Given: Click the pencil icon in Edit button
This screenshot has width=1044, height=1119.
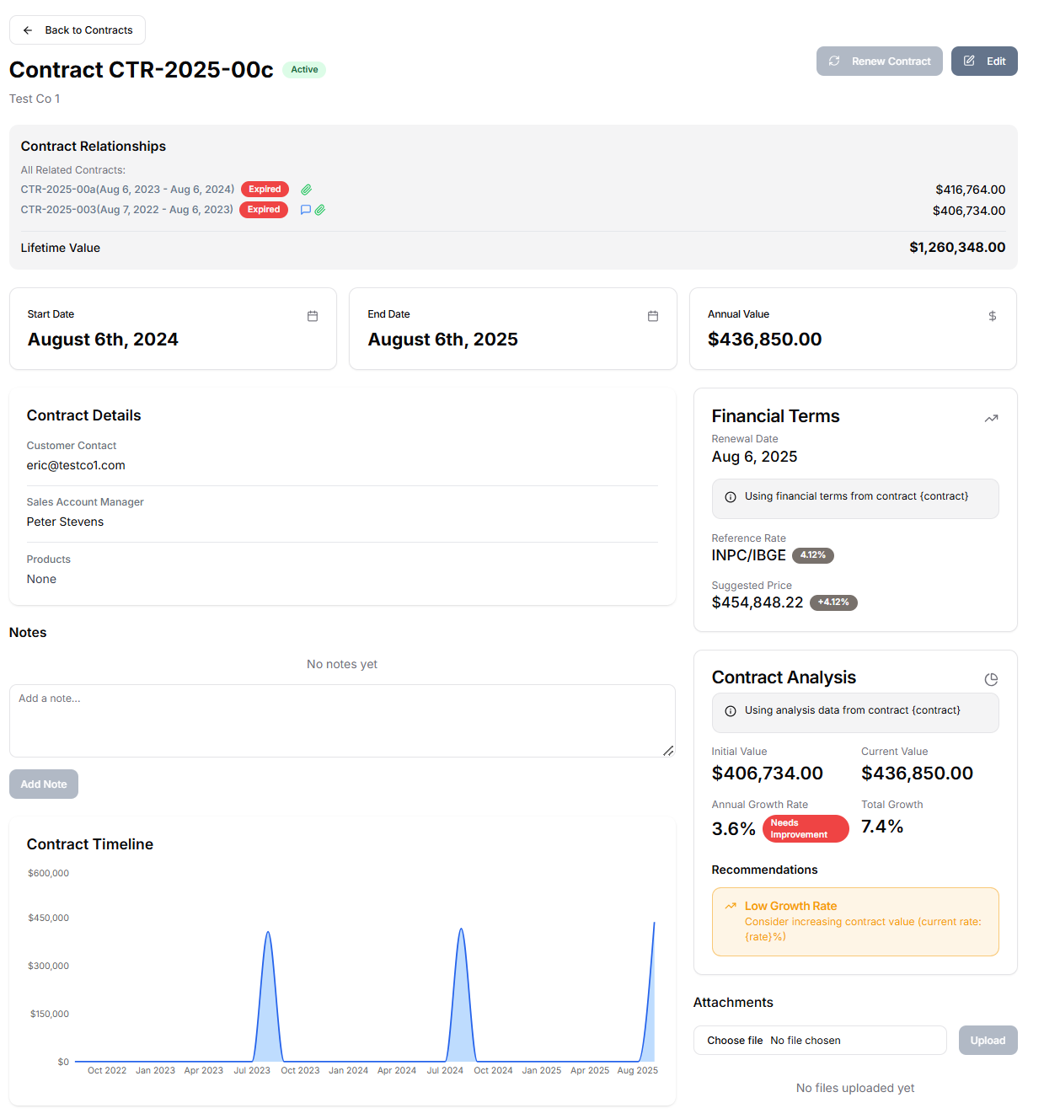Looking at the screenshot, I should coord(969,61).
